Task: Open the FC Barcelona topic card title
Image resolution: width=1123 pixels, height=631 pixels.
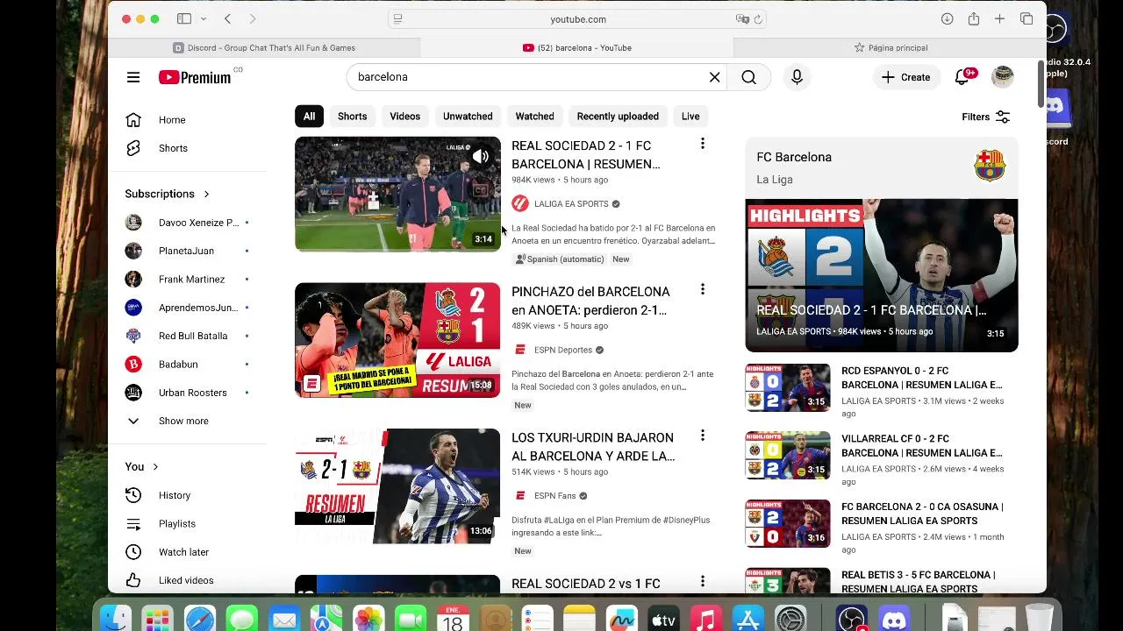Action: point(794,157)
